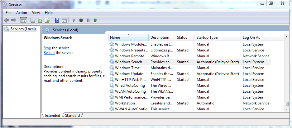This screenshot has height=128, width=292.
Task: Click gear icon beside Windows Time
Action: (x=112, y=68)
